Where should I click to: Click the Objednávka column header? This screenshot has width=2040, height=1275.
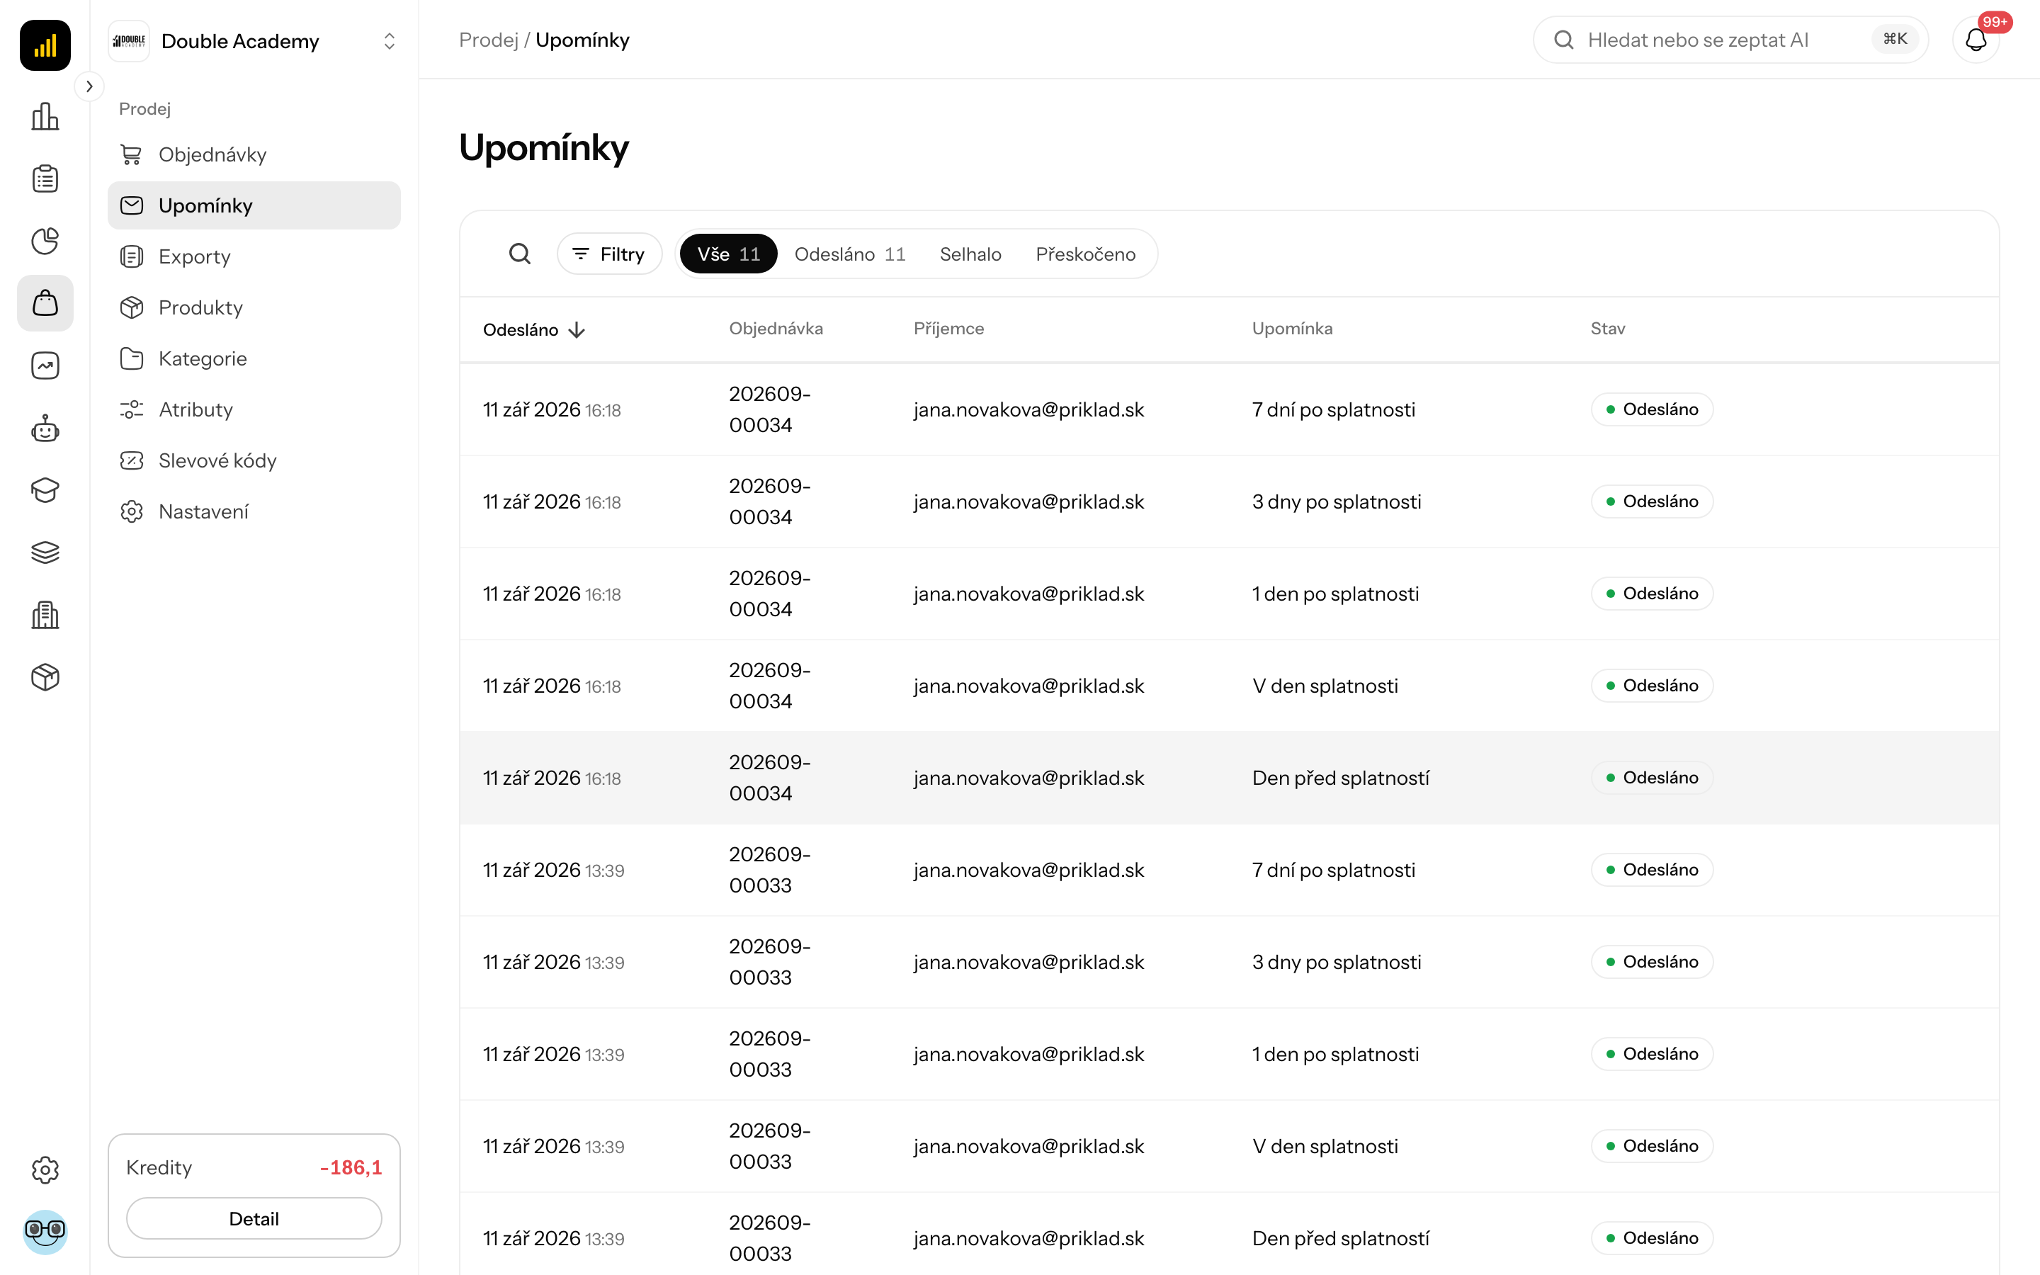pyautogui.click(x=776, y=329)
